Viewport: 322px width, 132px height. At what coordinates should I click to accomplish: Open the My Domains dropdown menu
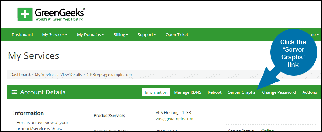pos(90,35)
